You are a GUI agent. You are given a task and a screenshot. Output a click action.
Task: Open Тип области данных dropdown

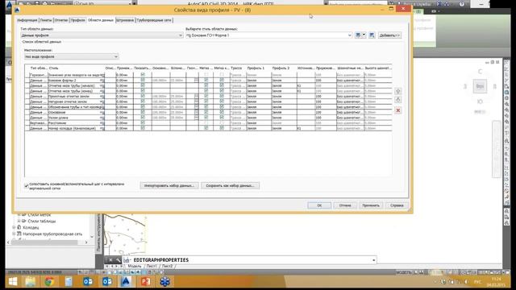click(x=102, y=35)
